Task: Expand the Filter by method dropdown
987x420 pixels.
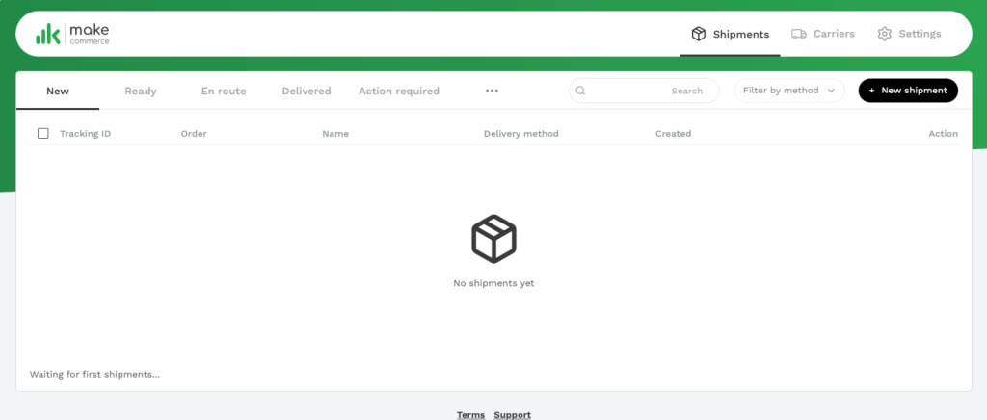Action: point(789,91)
